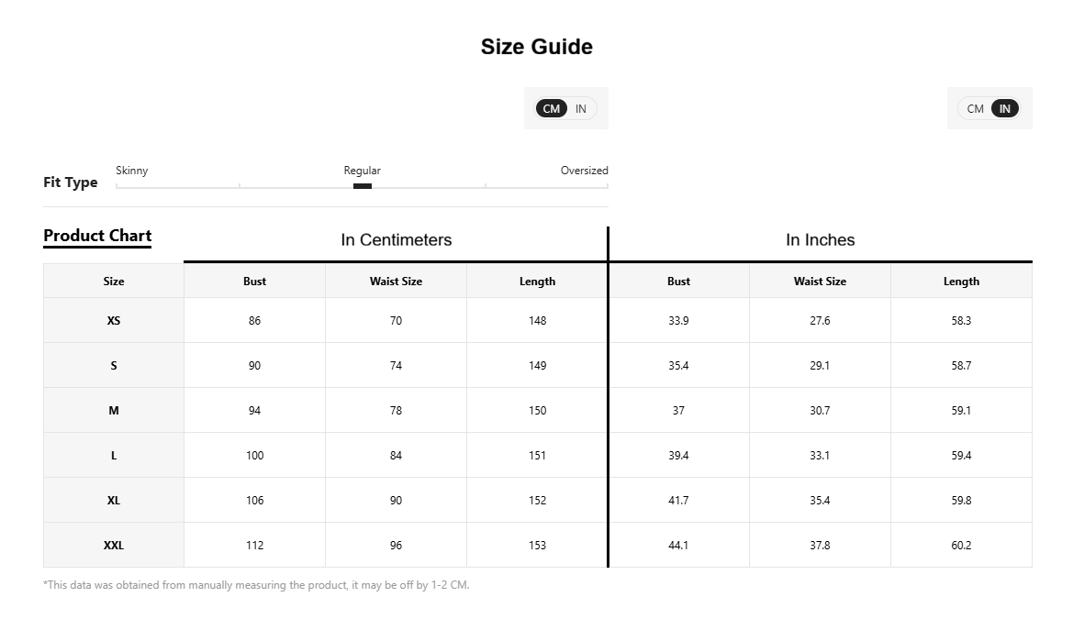
Task: Select the XS size row label
Action: [114, 321]
